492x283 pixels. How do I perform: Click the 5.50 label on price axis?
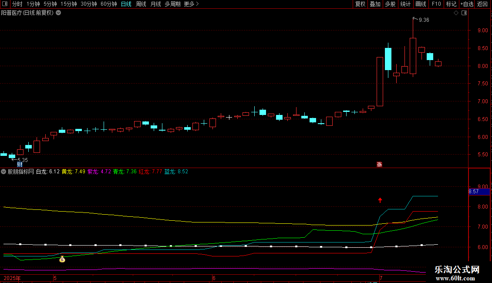[x=483, y=155]
